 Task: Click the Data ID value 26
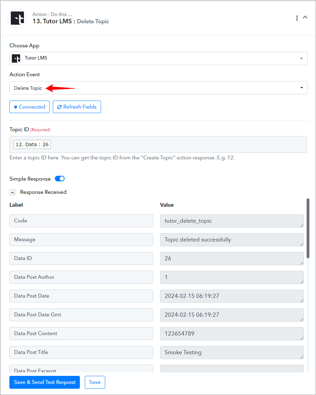pyautogui.click(x=232, y=259)
